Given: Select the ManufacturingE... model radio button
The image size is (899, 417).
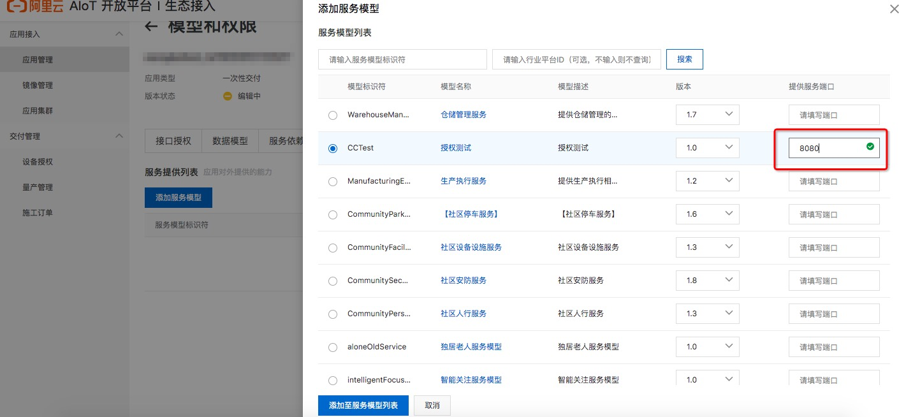Looking at the screenshot, I should pyautogui.click(x=333, y=182).
